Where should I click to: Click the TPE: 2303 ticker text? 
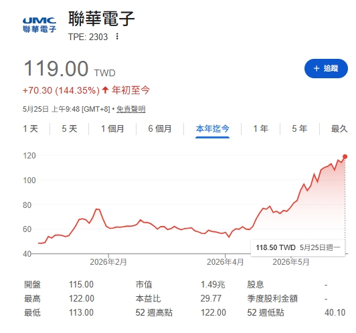click(88, 37)
